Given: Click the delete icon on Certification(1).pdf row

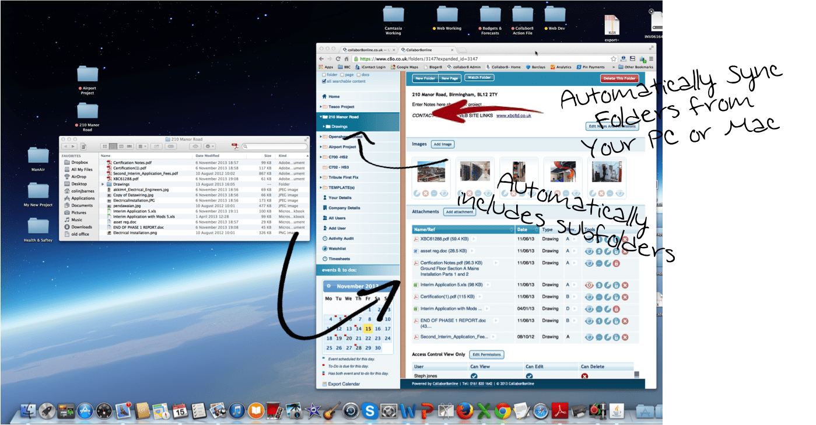Looking at the screenshot, I should 625,297.
